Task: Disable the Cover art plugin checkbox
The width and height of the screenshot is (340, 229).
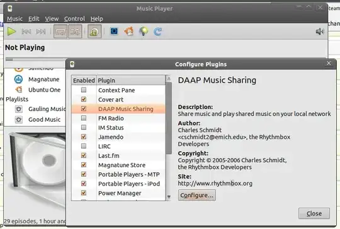Action: coord(84,99)
